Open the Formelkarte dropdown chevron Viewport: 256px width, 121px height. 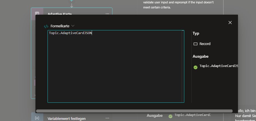pyautogui.click(x=73, y=26)
